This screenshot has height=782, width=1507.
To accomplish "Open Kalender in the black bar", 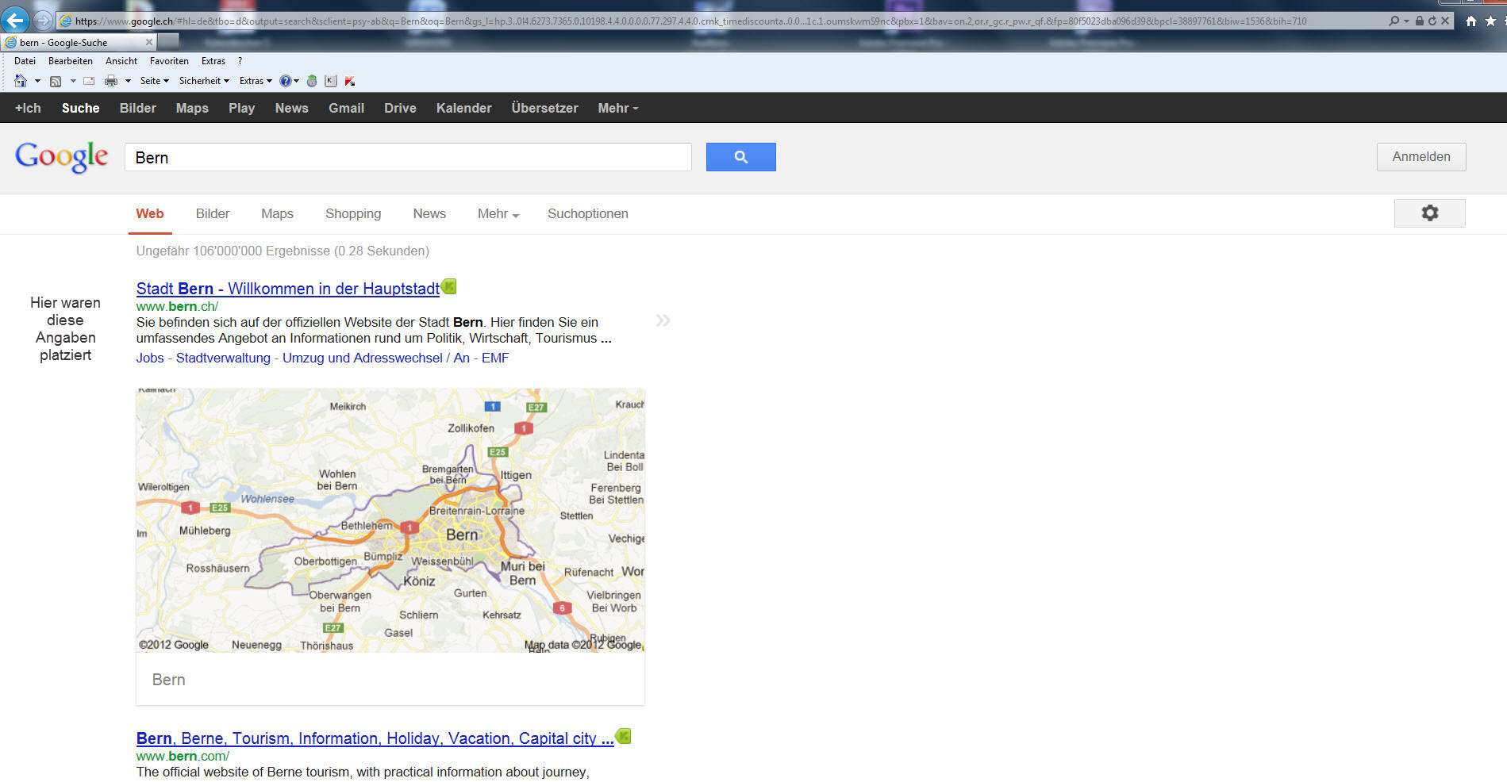I will coord(463,108).
